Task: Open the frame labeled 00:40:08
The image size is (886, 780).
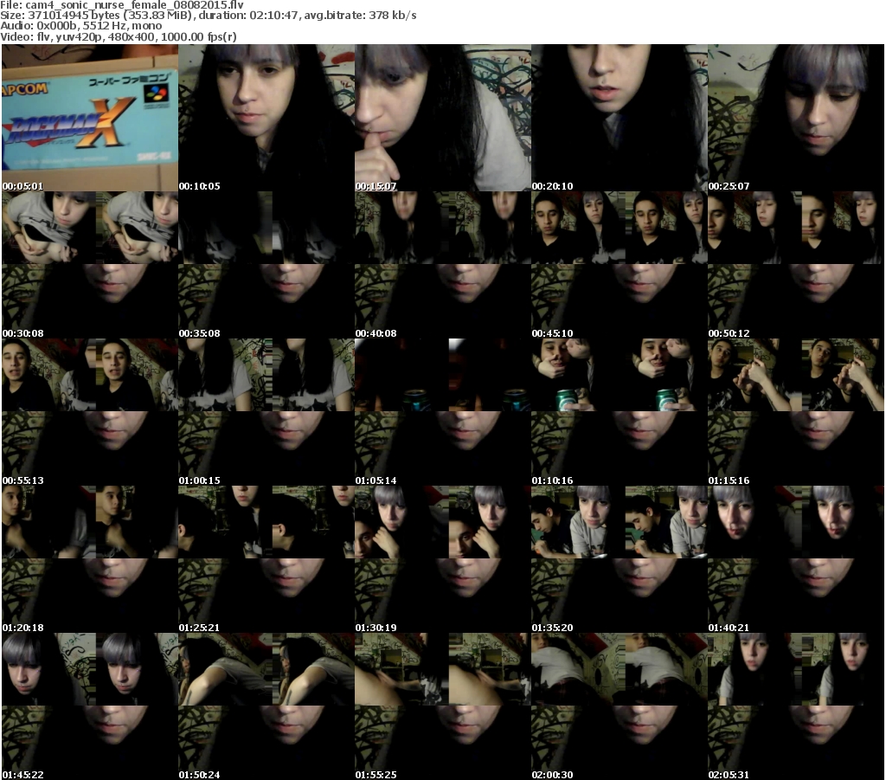Action: pos(443,265)
